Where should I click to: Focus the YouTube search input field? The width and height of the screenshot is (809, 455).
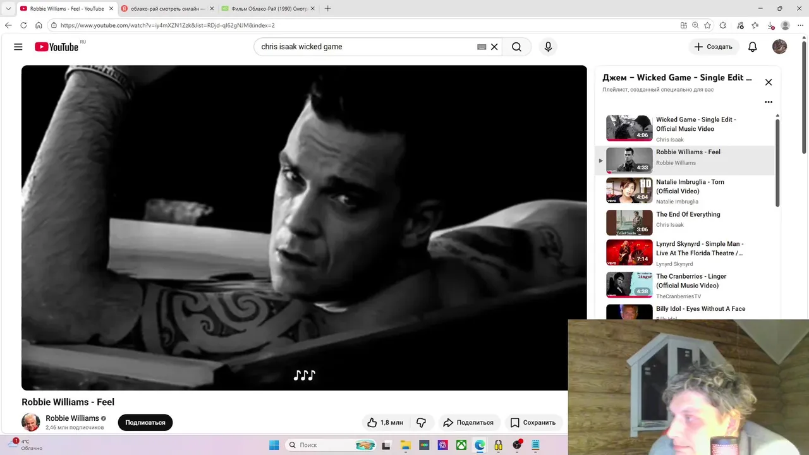point(367,47)
